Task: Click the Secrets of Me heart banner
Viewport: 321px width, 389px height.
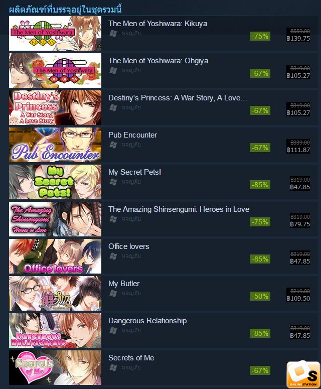Action: pos(55,367)
